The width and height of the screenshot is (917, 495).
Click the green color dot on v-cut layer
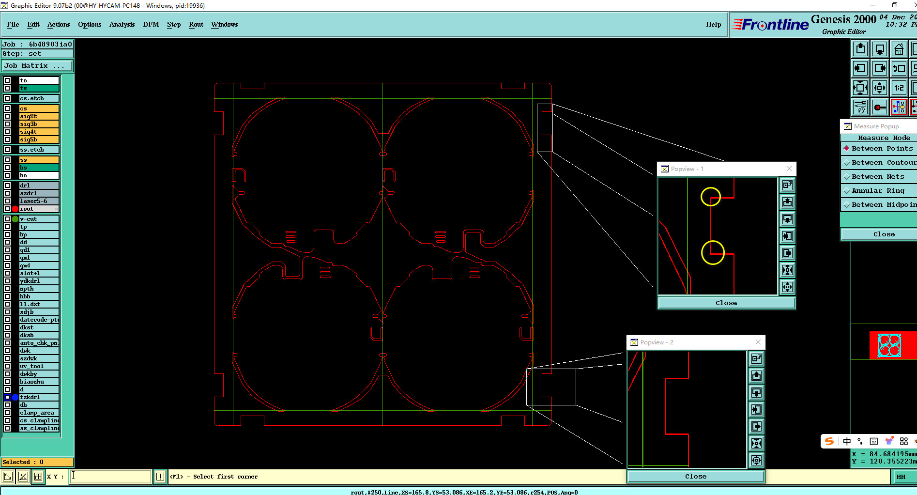click(x=15, y=219)
